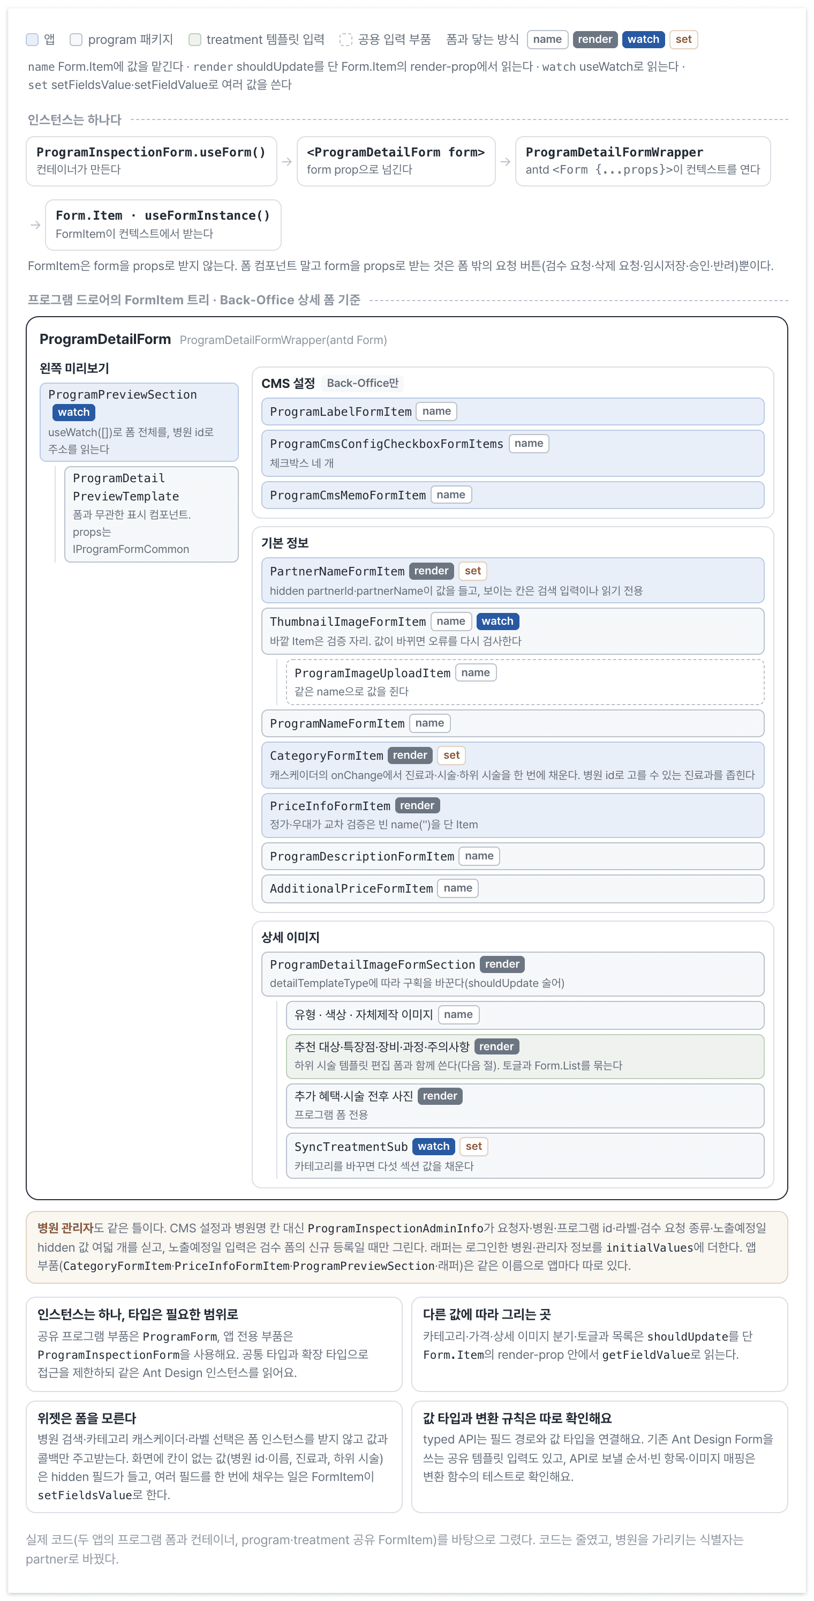Image resolution: width=814 pixels, height=1601 pixels.
Task: Click the blue 앱 legend swatch
Action: click(32, 40)
